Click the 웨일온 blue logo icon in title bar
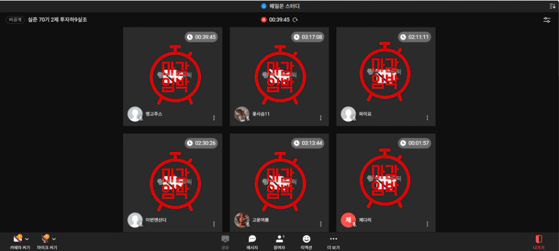The image size is (559, 251). coord(264,6)
